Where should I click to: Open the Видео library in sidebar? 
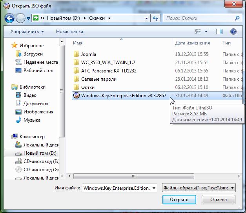point(30,95)
